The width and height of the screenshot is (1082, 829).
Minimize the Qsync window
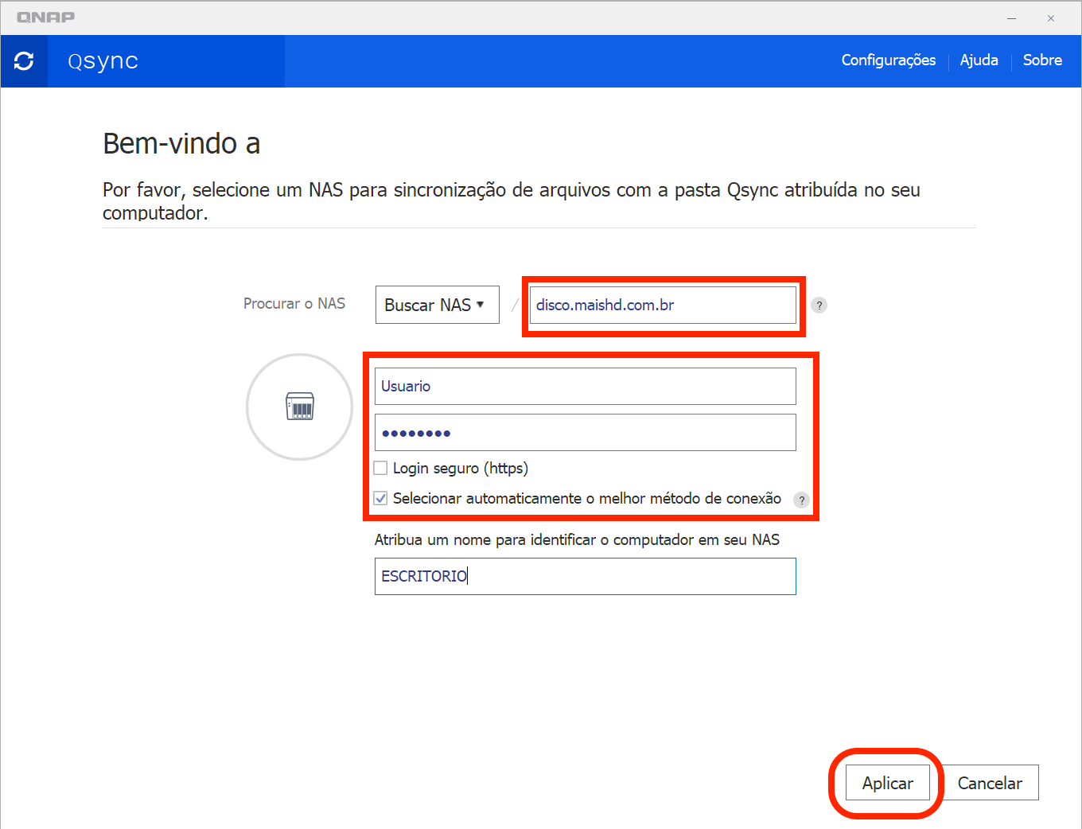point(1011,18)
